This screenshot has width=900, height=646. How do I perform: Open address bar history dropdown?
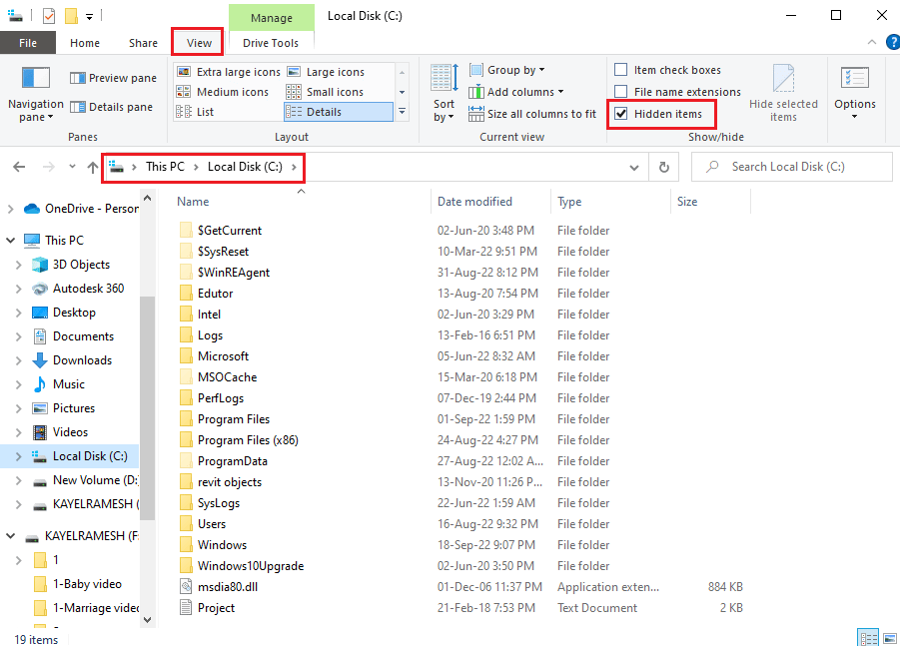pos(634,167)
